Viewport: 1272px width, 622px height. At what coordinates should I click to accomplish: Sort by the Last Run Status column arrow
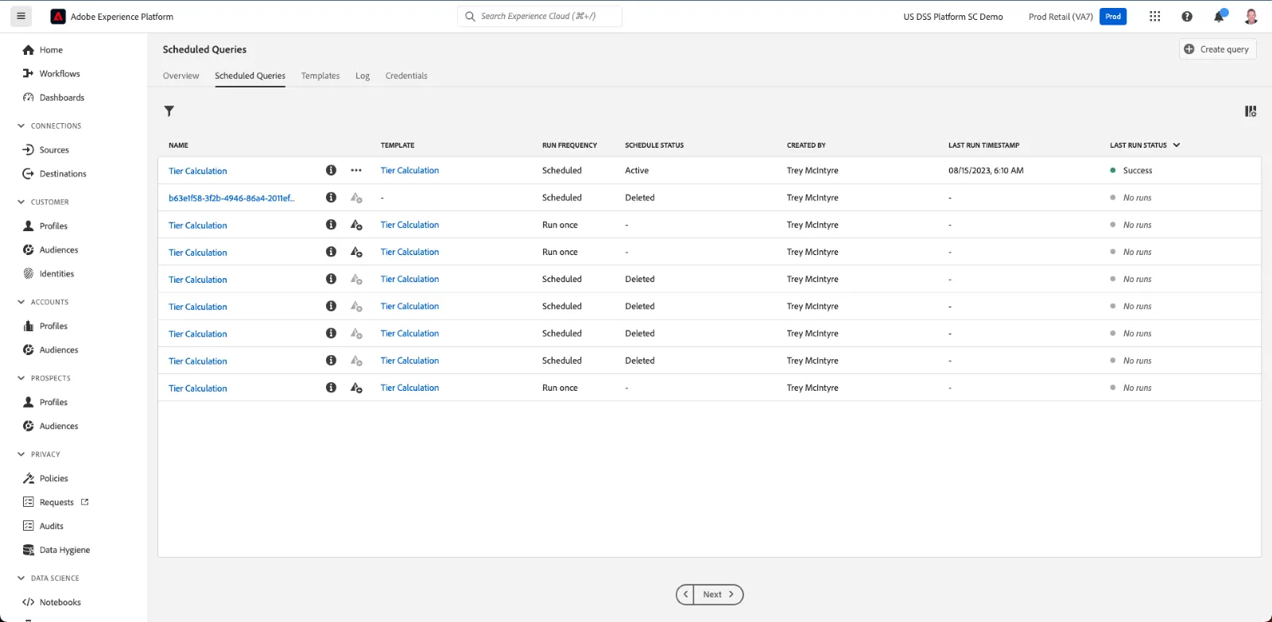[x=1177, y=145]
